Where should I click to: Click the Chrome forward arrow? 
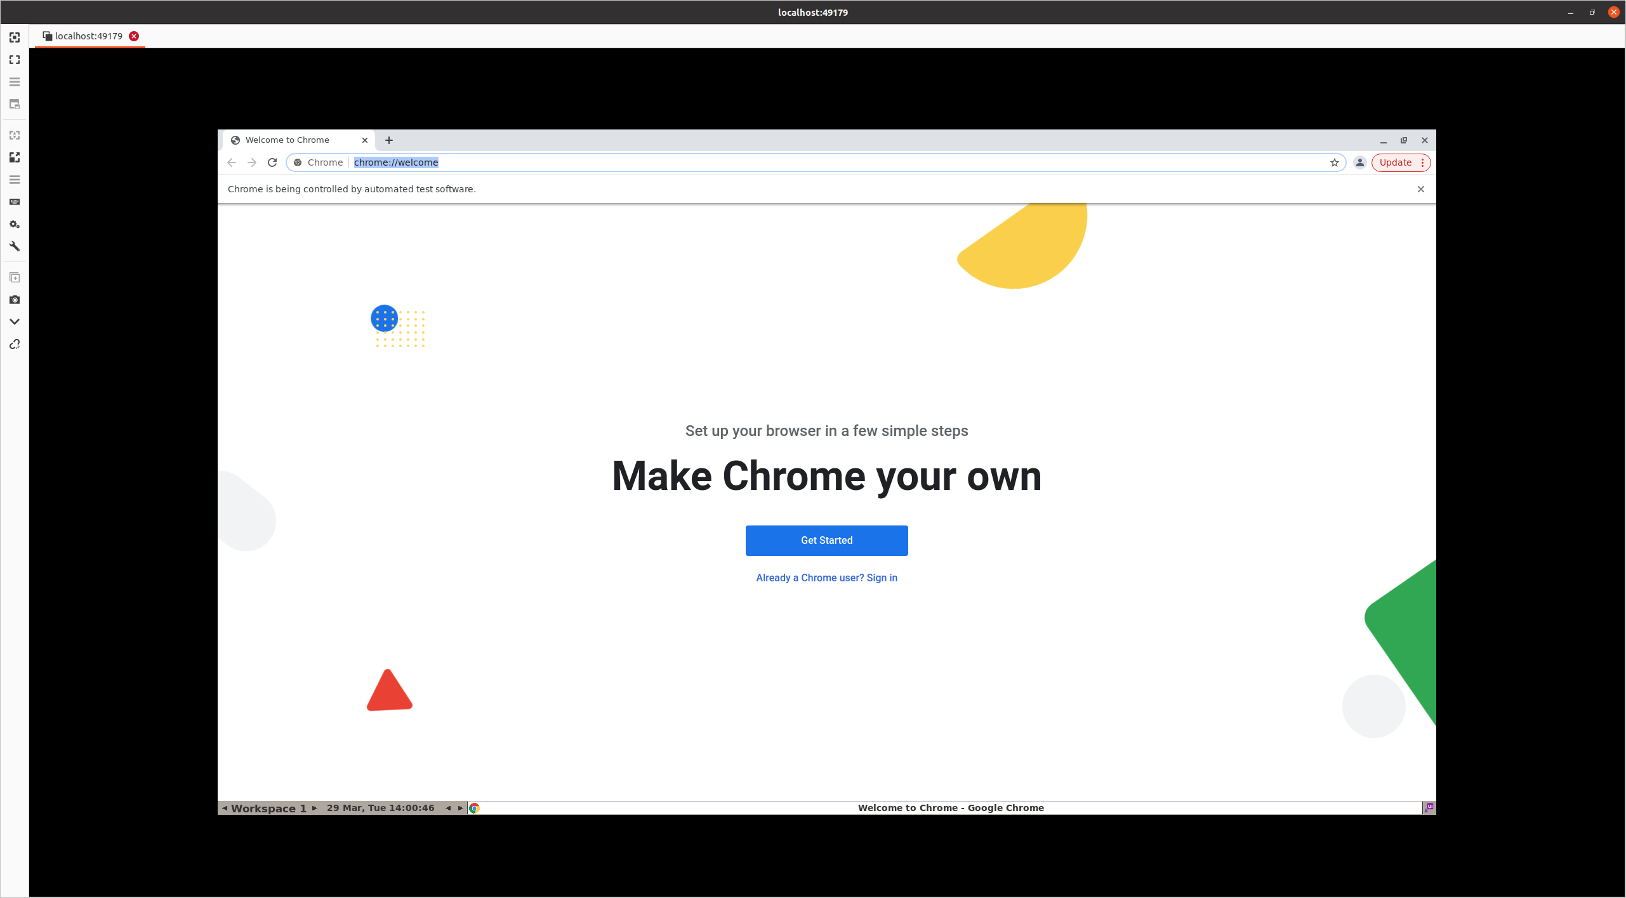[252, 162]
